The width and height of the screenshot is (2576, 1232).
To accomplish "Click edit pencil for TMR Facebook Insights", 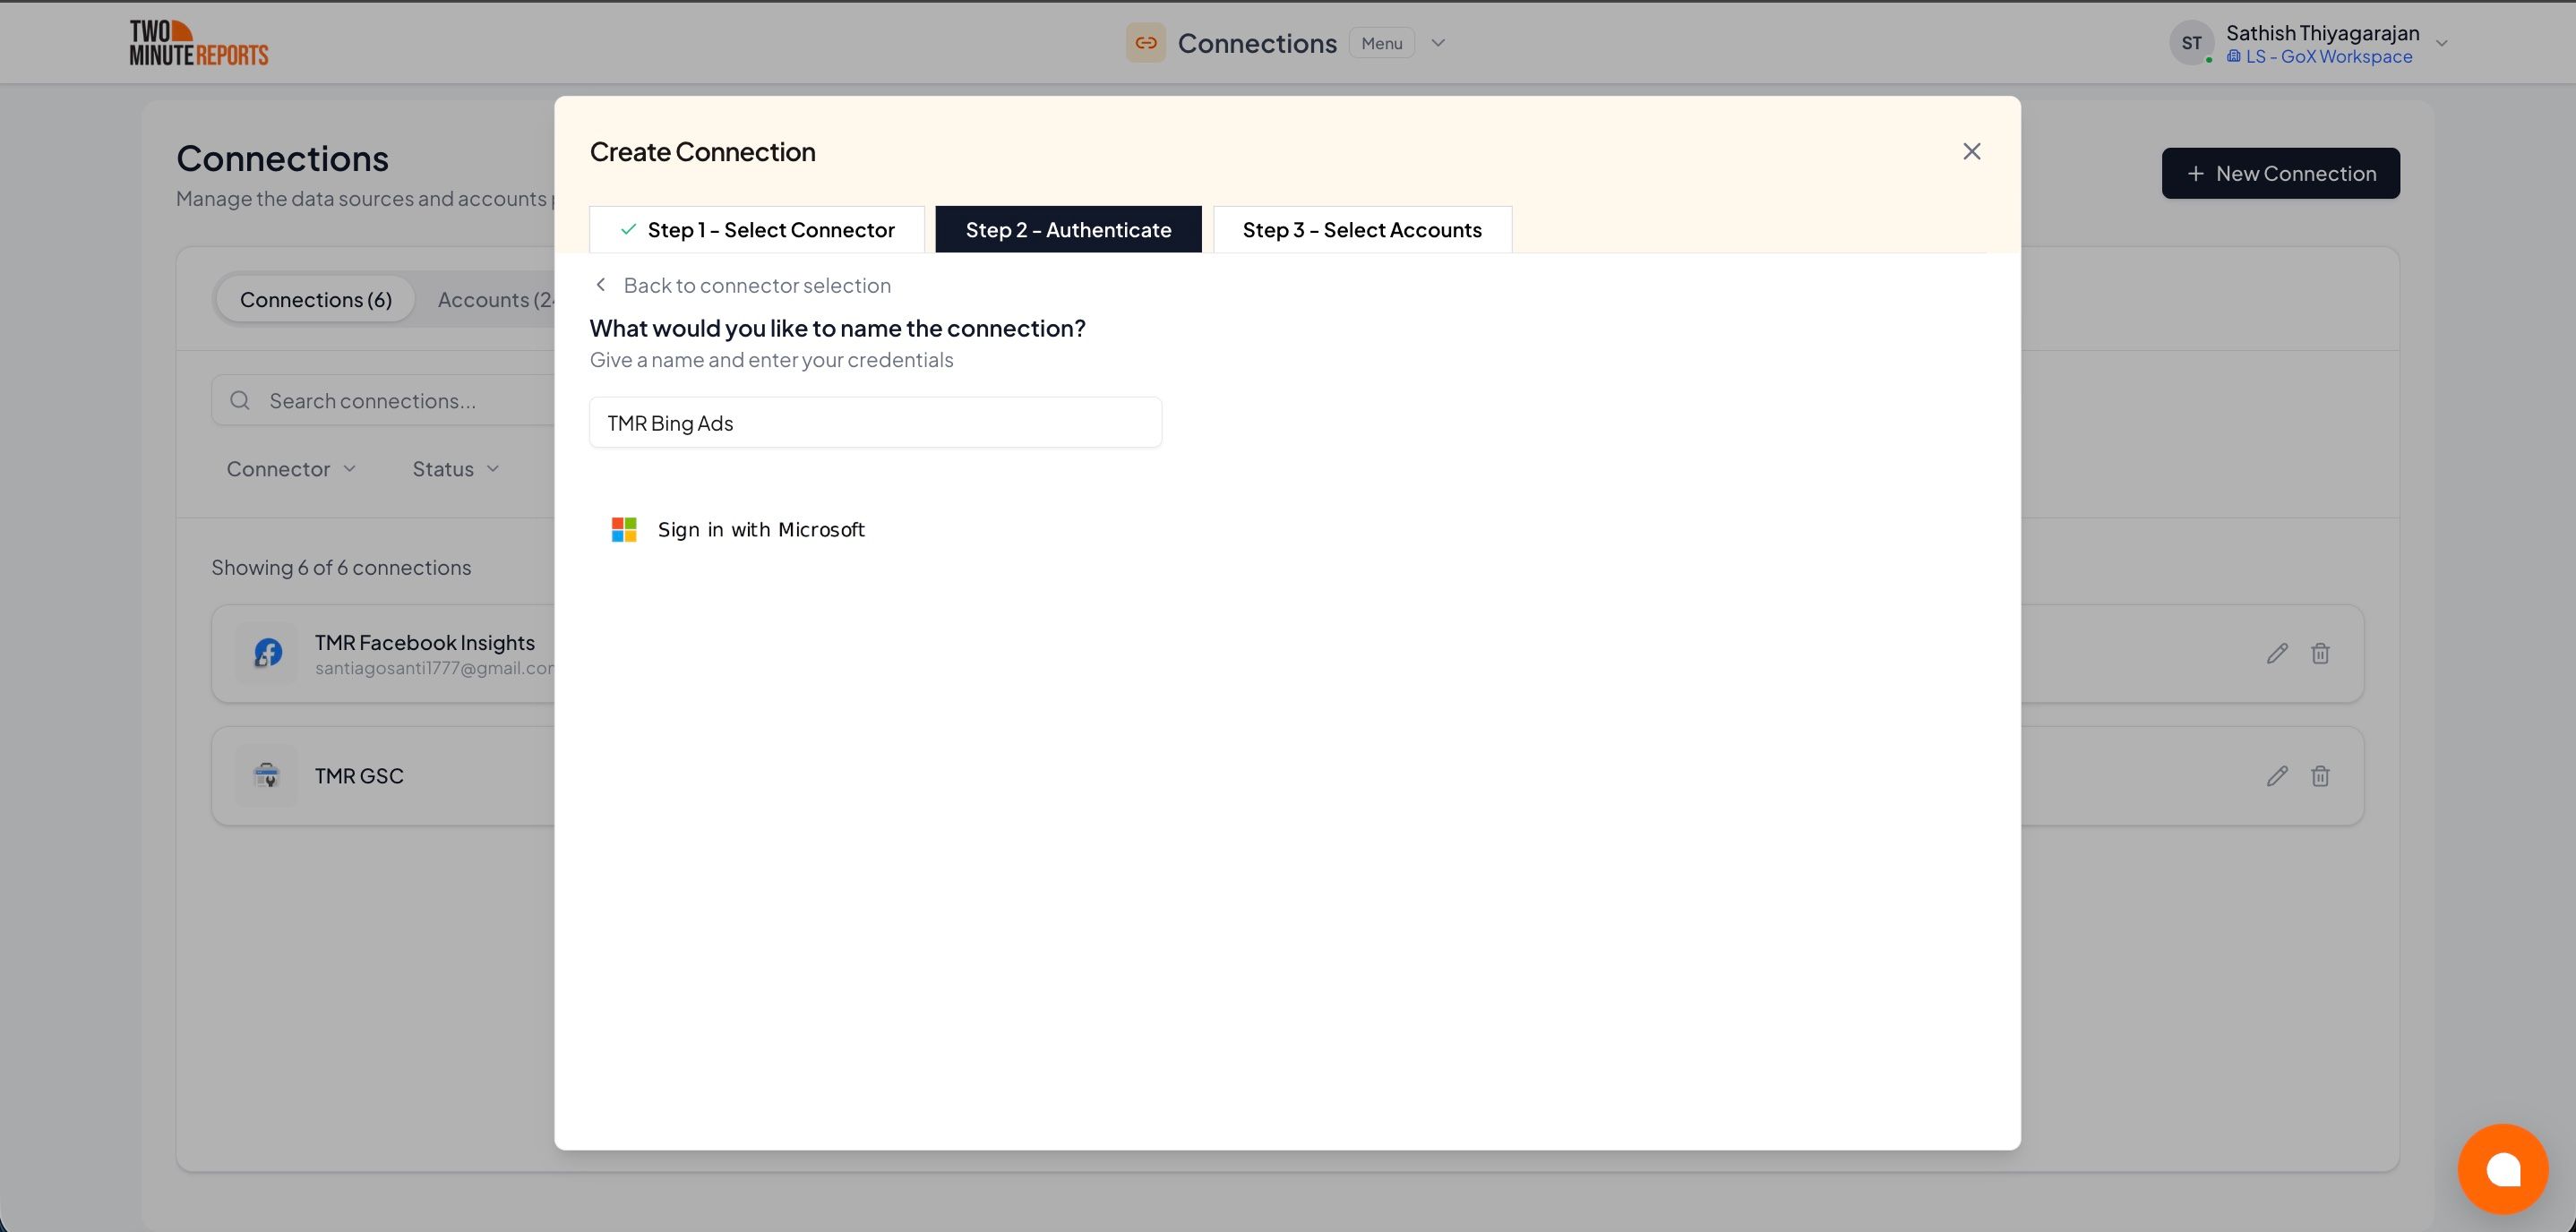I will 2277,654.
